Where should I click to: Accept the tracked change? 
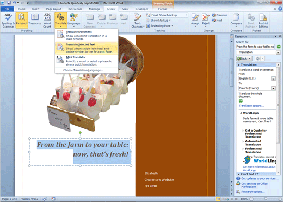[195, 20]
